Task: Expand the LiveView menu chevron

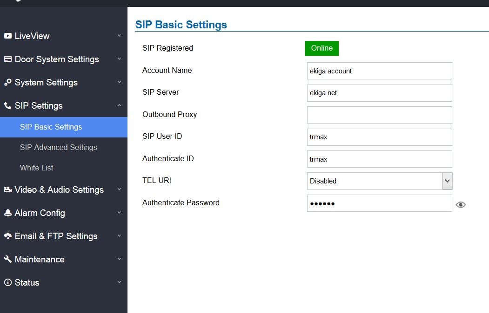Action: tap(119, 36)
